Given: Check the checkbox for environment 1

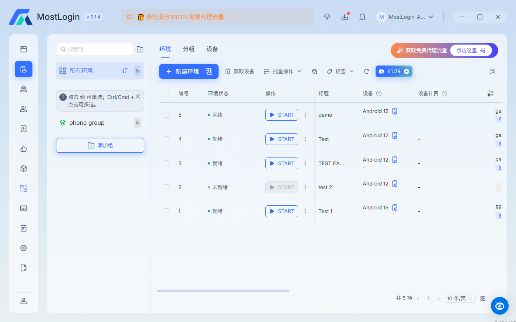Looking at the screenshot, I should click(167, 211).
